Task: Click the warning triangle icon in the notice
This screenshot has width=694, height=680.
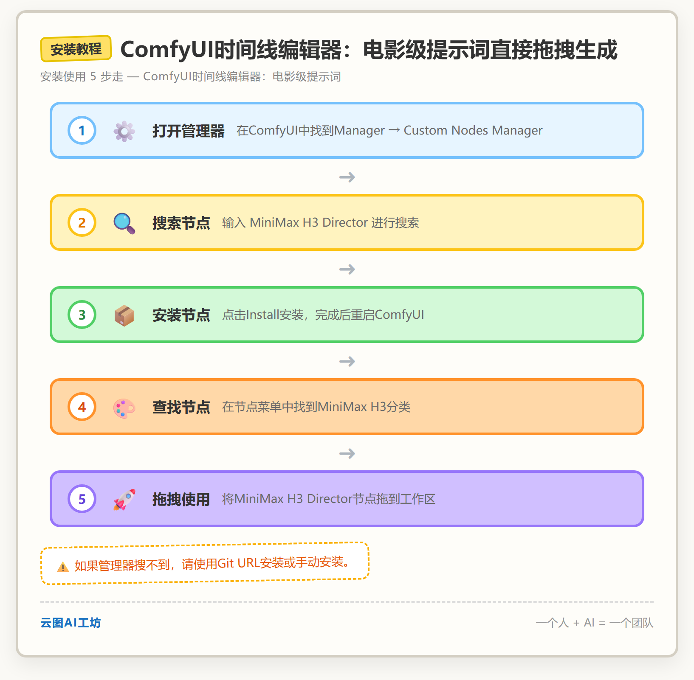Action: (63, 567)
